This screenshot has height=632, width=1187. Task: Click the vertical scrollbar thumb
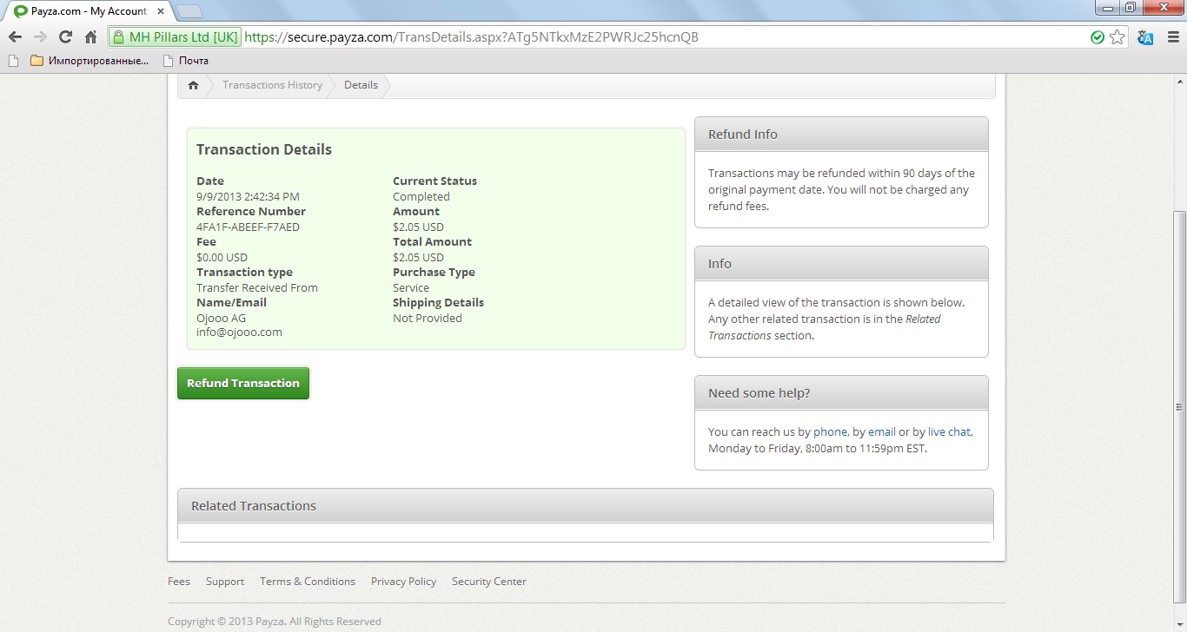tap(1179, 407)
